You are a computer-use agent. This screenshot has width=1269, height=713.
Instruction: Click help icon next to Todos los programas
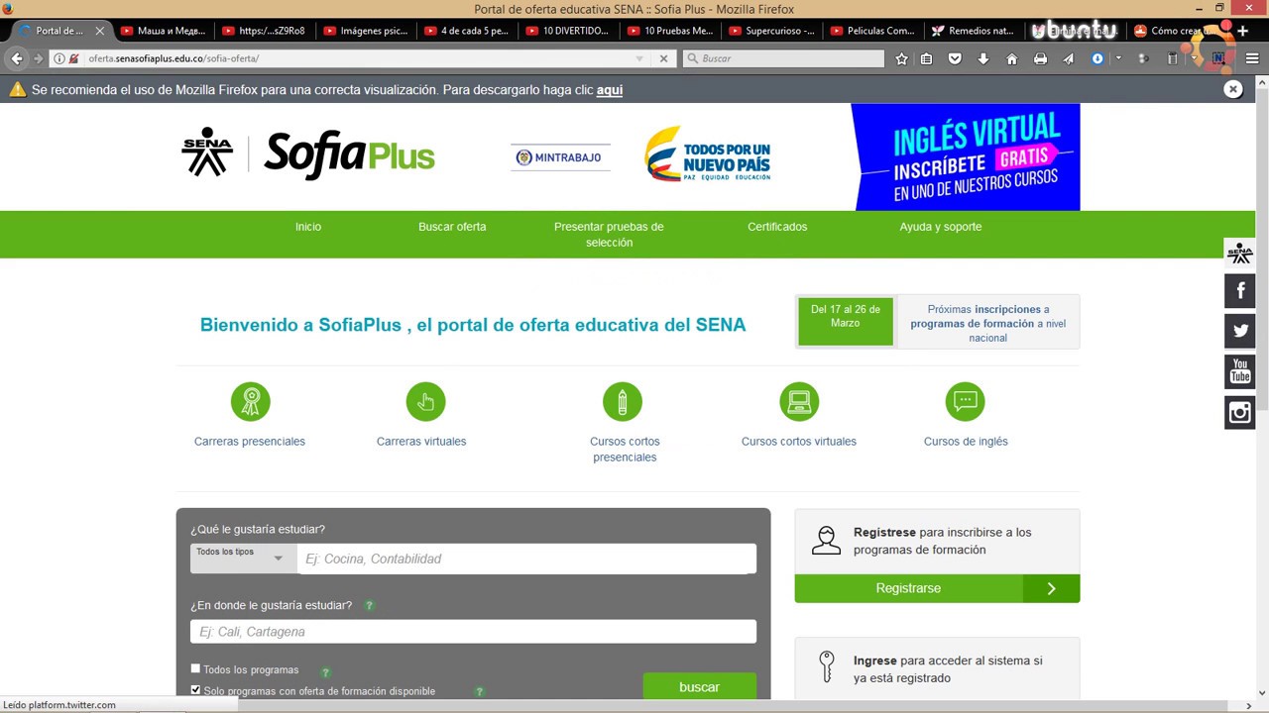point(325,672)
